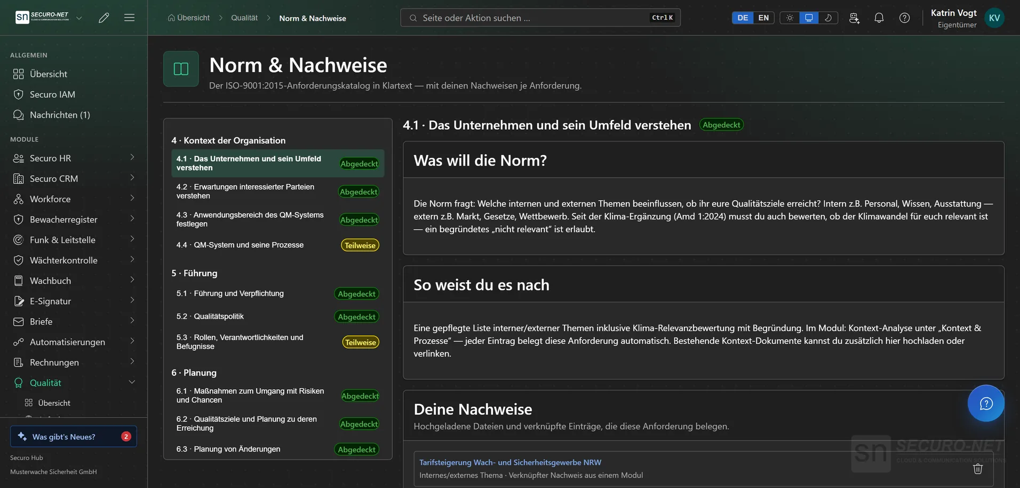1020x488 pixels.
Task: Select requirement 5.3 Rollen, Verantwortlichkeiten und Befugnisse
Action: pos(277,342)
